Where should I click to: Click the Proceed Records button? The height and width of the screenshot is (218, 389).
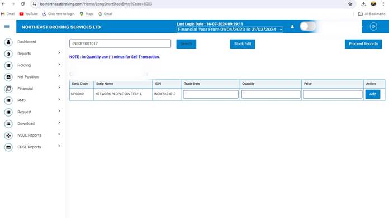coord(363,44)
